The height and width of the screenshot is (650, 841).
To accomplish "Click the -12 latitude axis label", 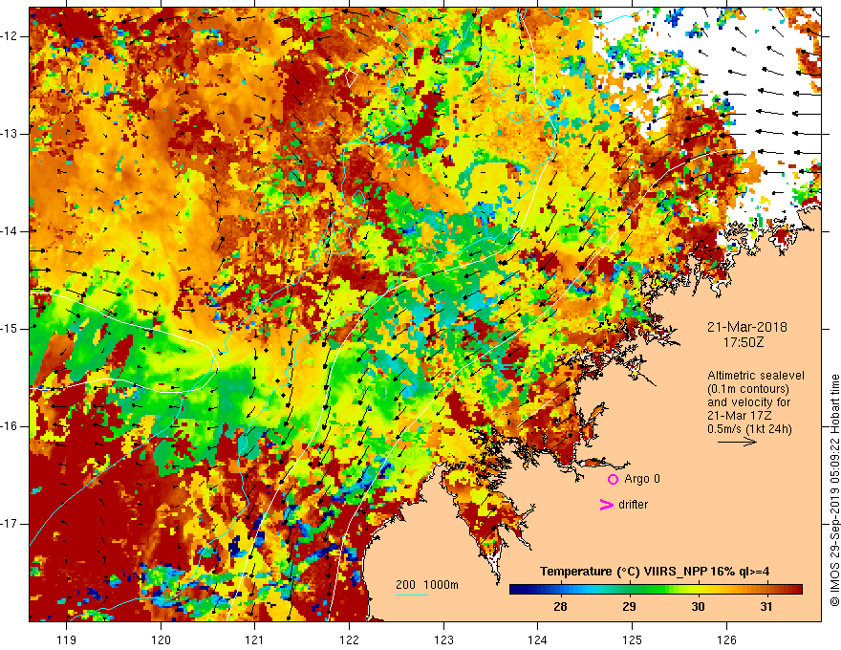I will click(11, 36).
